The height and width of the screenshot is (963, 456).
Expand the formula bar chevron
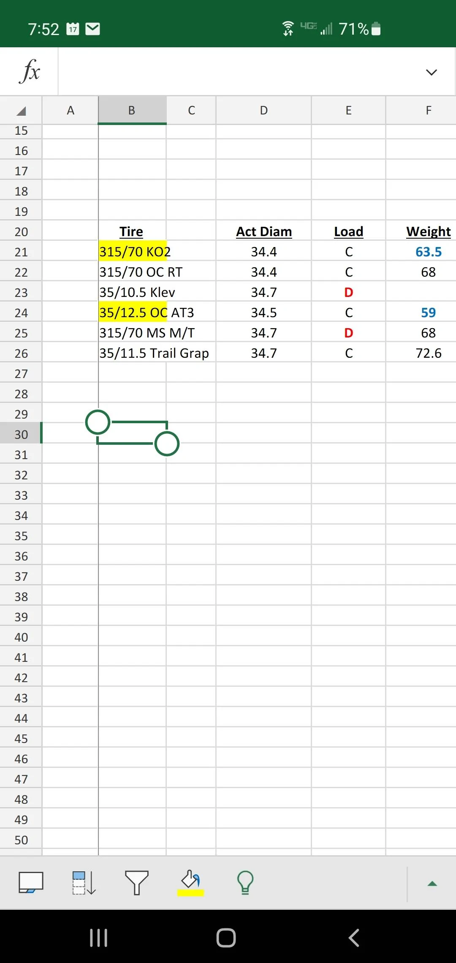[431, 72]
